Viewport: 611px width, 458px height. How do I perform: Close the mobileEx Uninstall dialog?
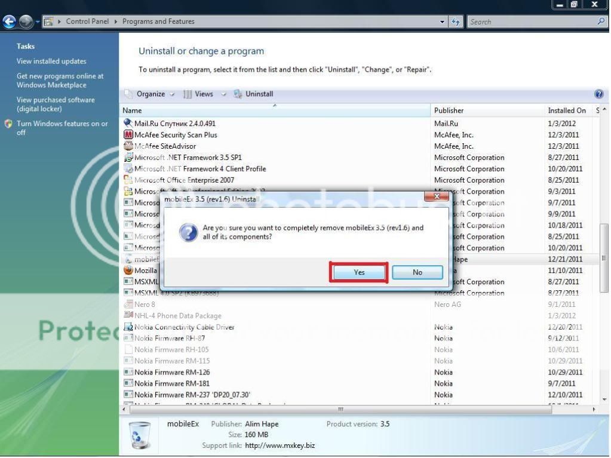437,196
